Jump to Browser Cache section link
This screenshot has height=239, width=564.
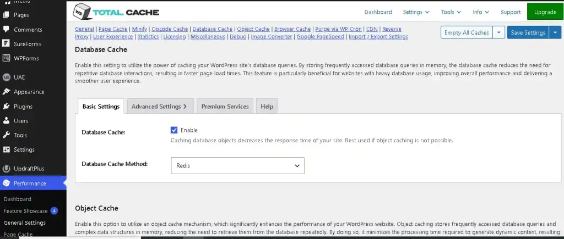tap(292, 29)
